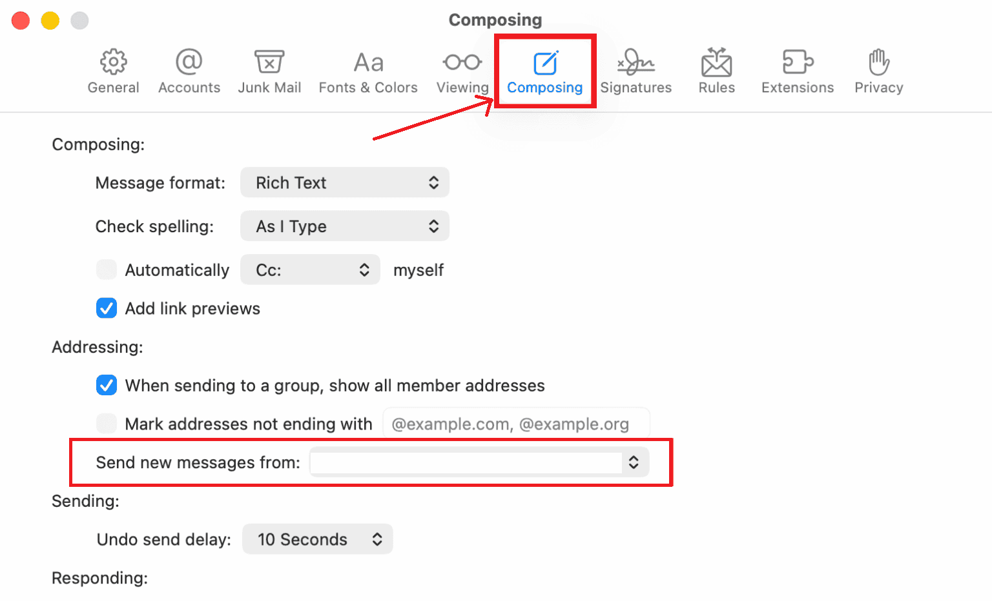Click the Send new messages from label

(198, 462)
